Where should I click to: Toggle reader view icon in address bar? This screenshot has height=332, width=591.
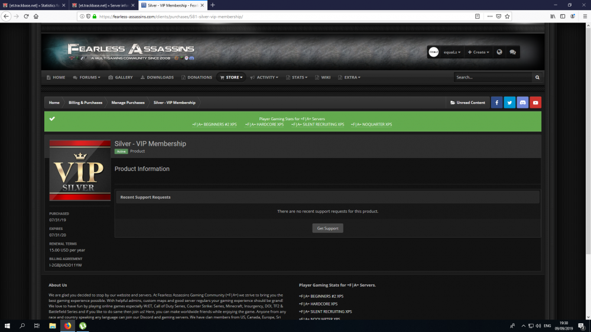pos(477,16)
